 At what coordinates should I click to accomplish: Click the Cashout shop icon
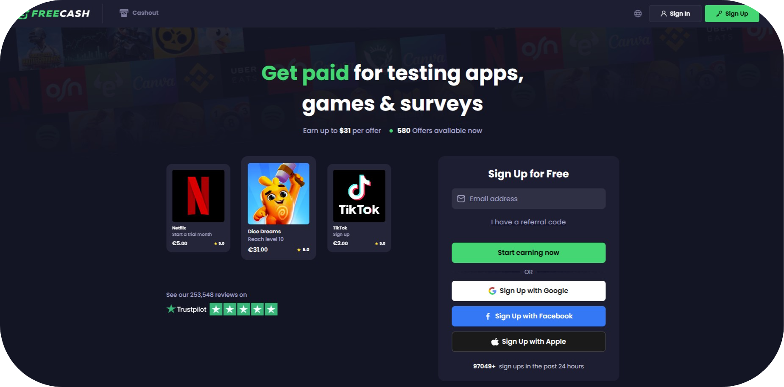tap(124, 13)
